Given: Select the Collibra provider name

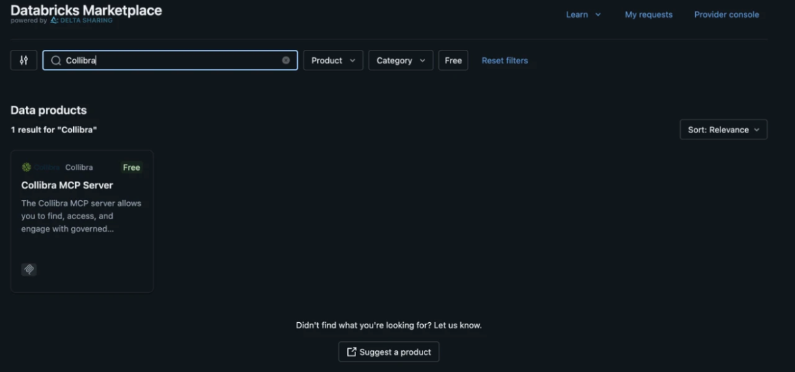Looking at the screenshot, I should tap(79, 167).
